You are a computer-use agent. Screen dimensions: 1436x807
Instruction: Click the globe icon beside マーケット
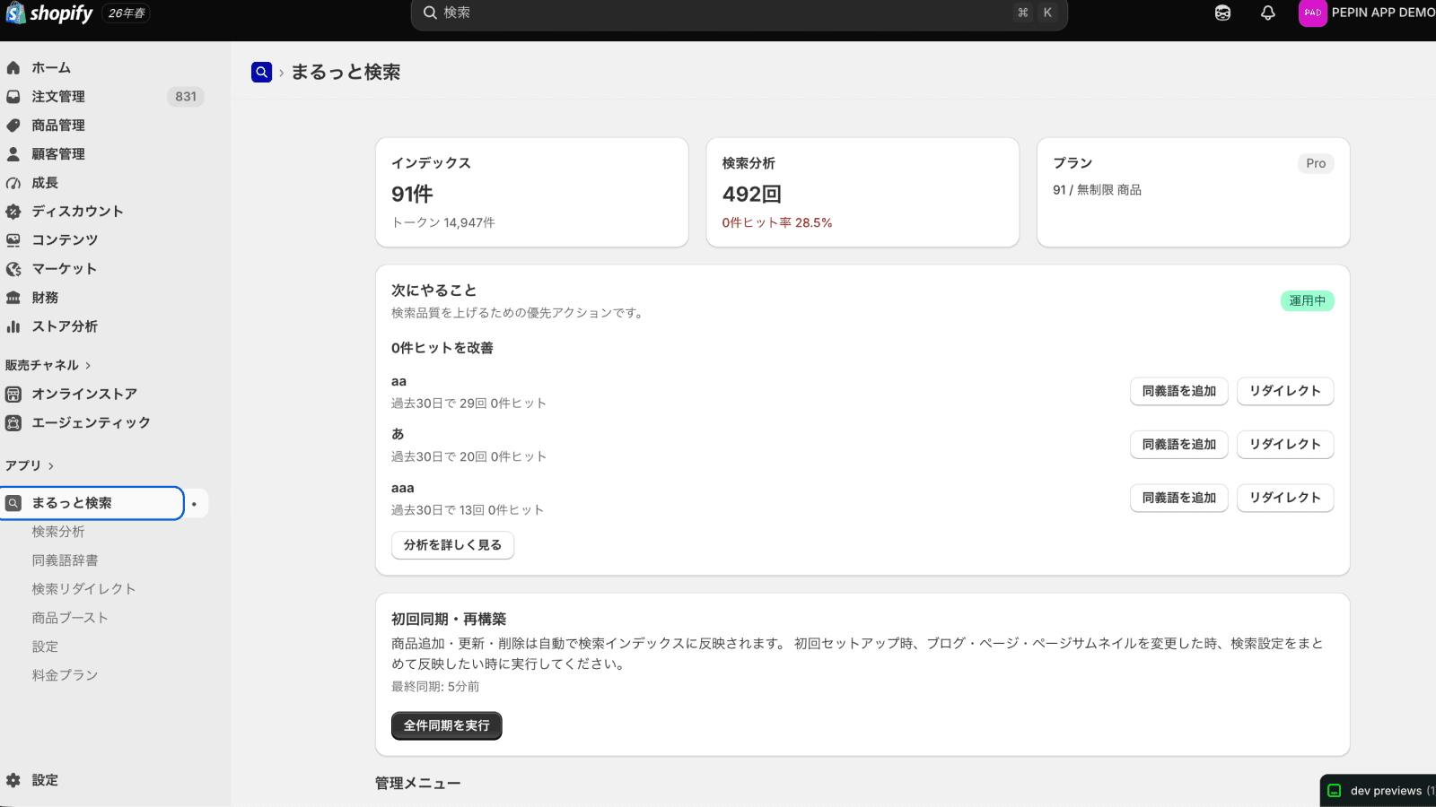pos(13,269)
